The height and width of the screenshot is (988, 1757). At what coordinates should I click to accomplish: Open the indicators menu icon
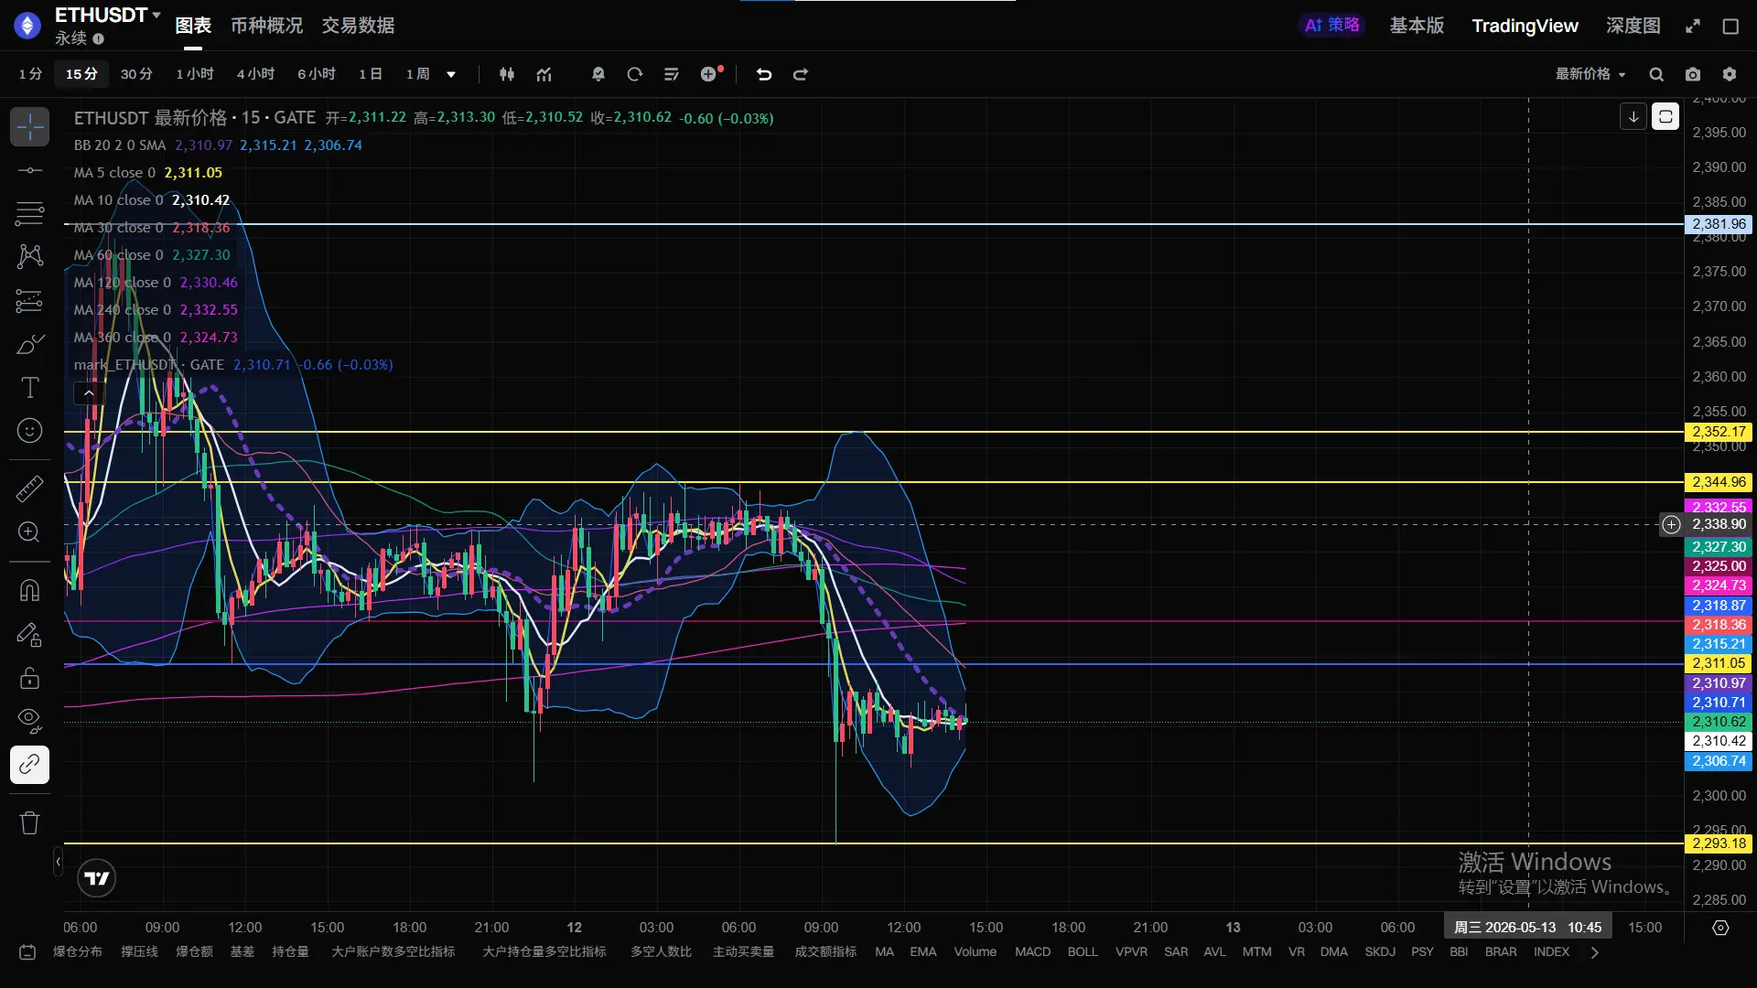point(544,74)
